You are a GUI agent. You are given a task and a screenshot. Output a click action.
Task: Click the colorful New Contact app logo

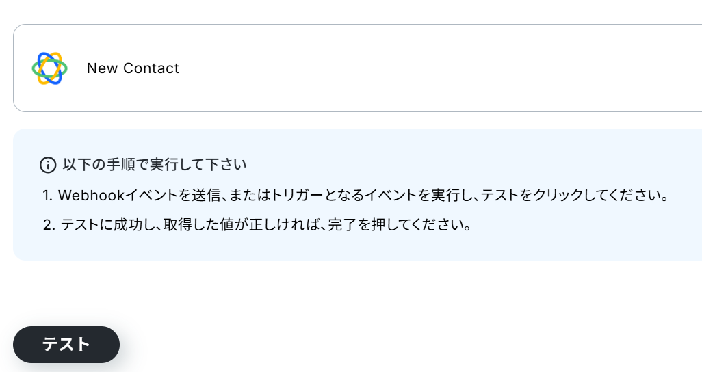[x=49, y=68]
